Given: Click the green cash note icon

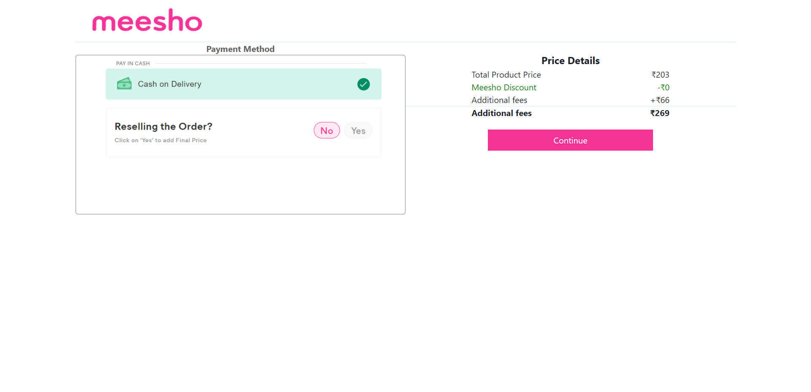Looking at the screenshot, I should pos(124,84).
